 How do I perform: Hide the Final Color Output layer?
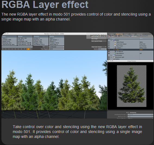tap(109, 44)
